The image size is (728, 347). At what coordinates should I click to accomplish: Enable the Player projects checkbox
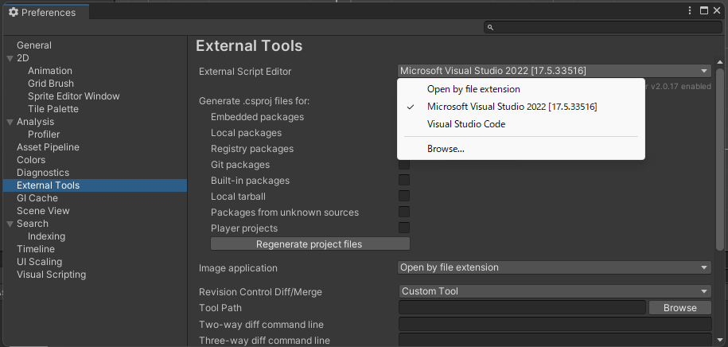point(404,228)
